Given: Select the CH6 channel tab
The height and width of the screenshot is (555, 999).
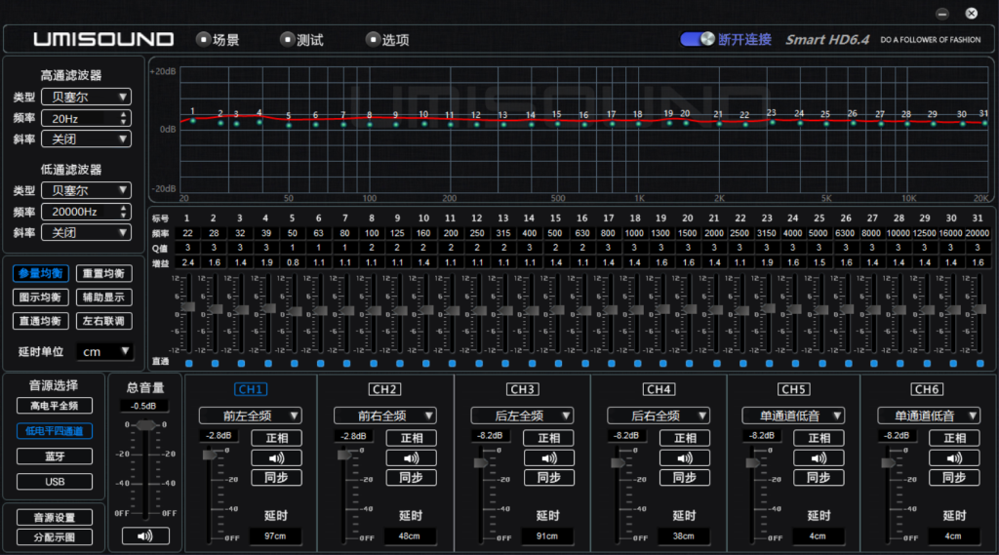Looking at the screenshot, I should click(927, 388).
